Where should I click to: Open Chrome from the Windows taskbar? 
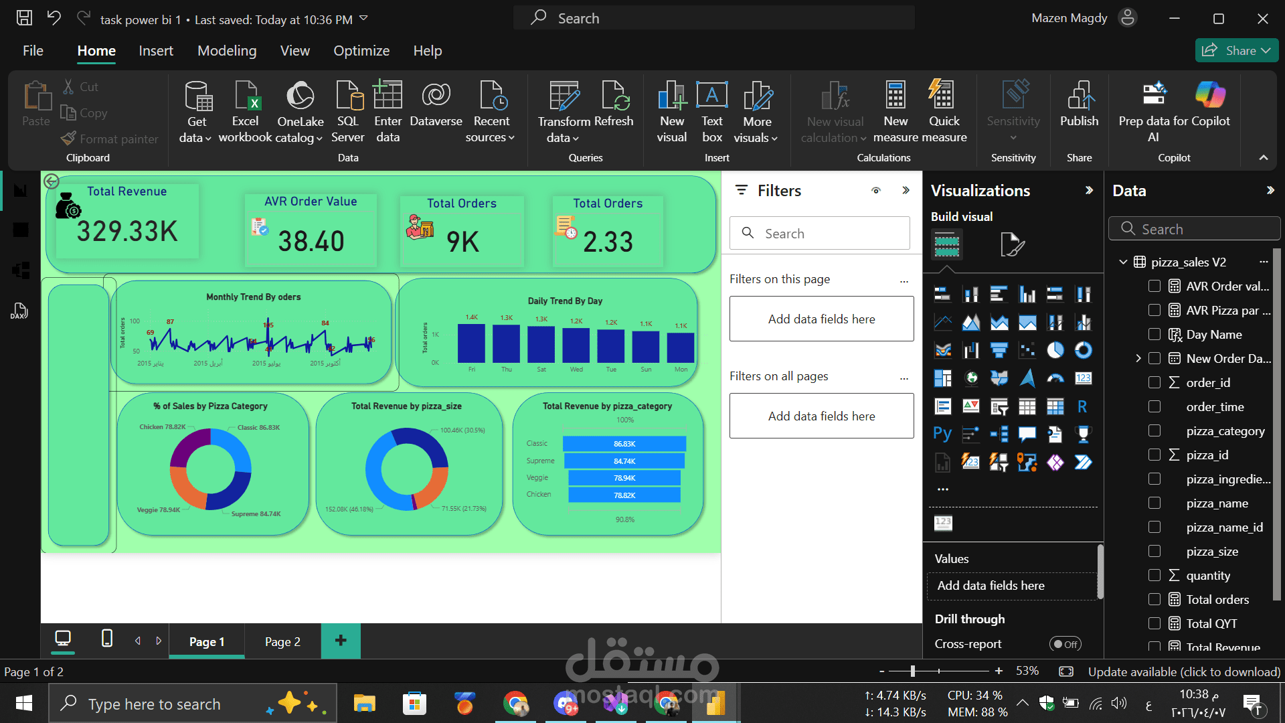coord(515,704)
